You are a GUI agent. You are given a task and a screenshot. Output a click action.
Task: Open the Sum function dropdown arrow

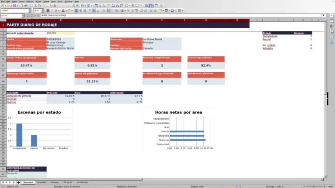pyautogui.click(x=35, y=15)
